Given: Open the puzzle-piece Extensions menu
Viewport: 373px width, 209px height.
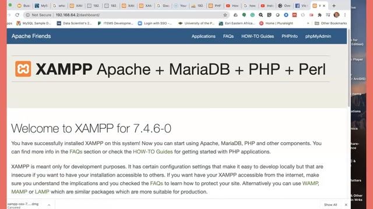Looking at the screenshot, I should (319, 15).
